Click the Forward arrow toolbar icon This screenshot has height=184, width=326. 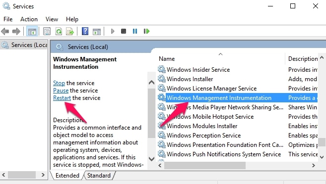coord(16,32)
